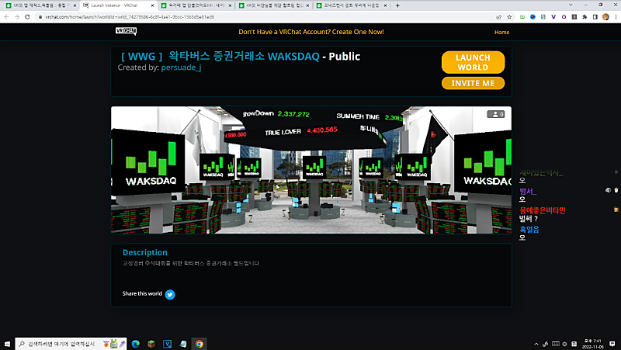
Task: Go forward with the browser forward arrow
Action: (x=16, y=17)
